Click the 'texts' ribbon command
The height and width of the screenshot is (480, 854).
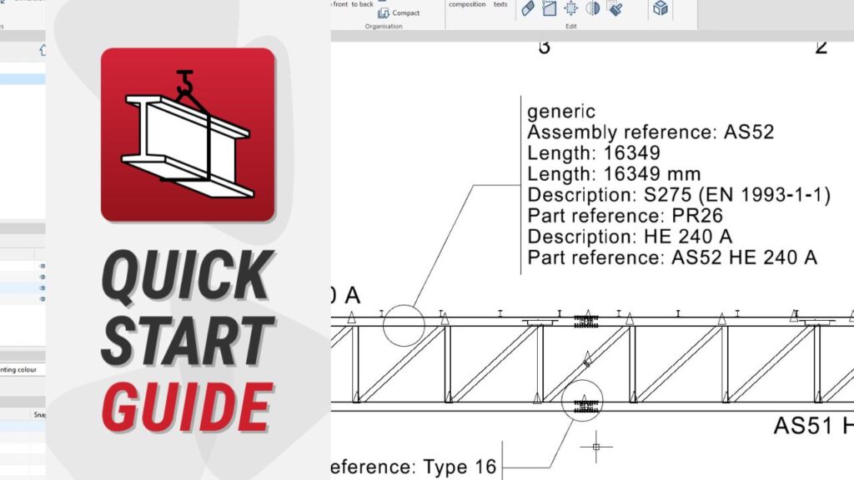(500, 4)
